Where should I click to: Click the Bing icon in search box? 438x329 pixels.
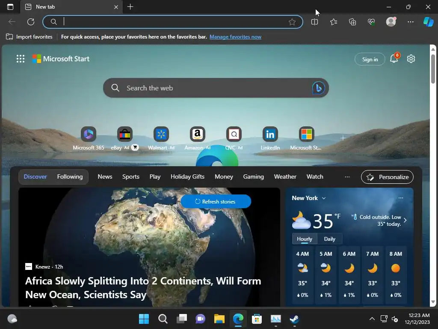[318, 88]
